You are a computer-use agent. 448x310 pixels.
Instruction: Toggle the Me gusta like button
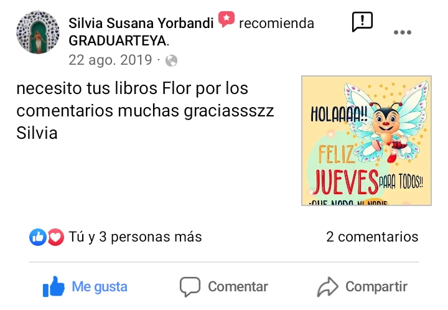pos(85,286)
